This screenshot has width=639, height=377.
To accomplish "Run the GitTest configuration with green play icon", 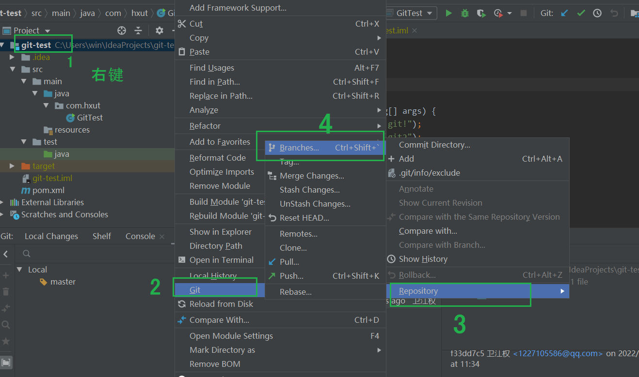I will coord(449,14).
